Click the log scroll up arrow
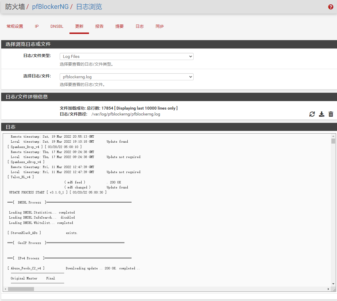 click(x=333, y=136)
